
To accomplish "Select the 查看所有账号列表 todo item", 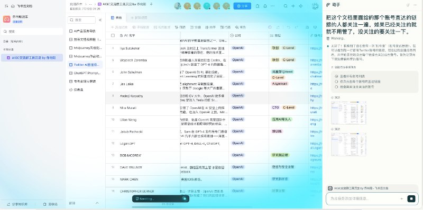I will tap(350, 76).
